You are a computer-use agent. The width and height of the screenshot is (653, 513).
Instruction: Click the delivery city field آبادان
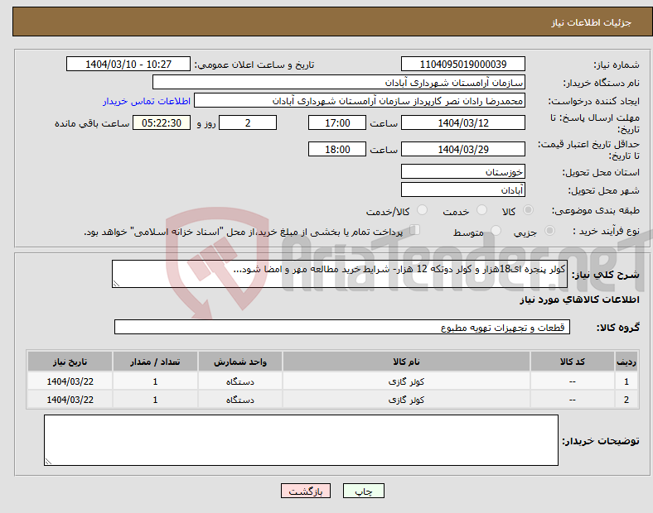tap(463, 189)
